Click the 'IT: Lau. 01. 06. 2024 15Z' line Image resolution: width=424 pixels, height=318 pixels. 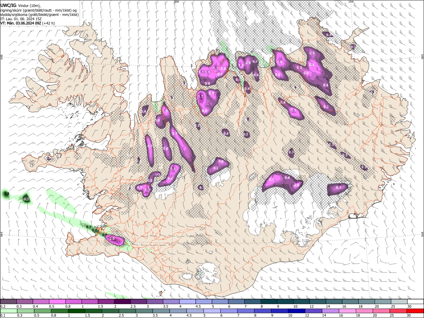pos(21,19)
